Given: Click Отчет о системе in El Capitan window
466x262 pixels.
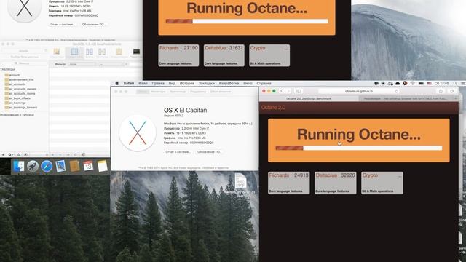Looking at the screenshot, I should click(x=178, y=152).
